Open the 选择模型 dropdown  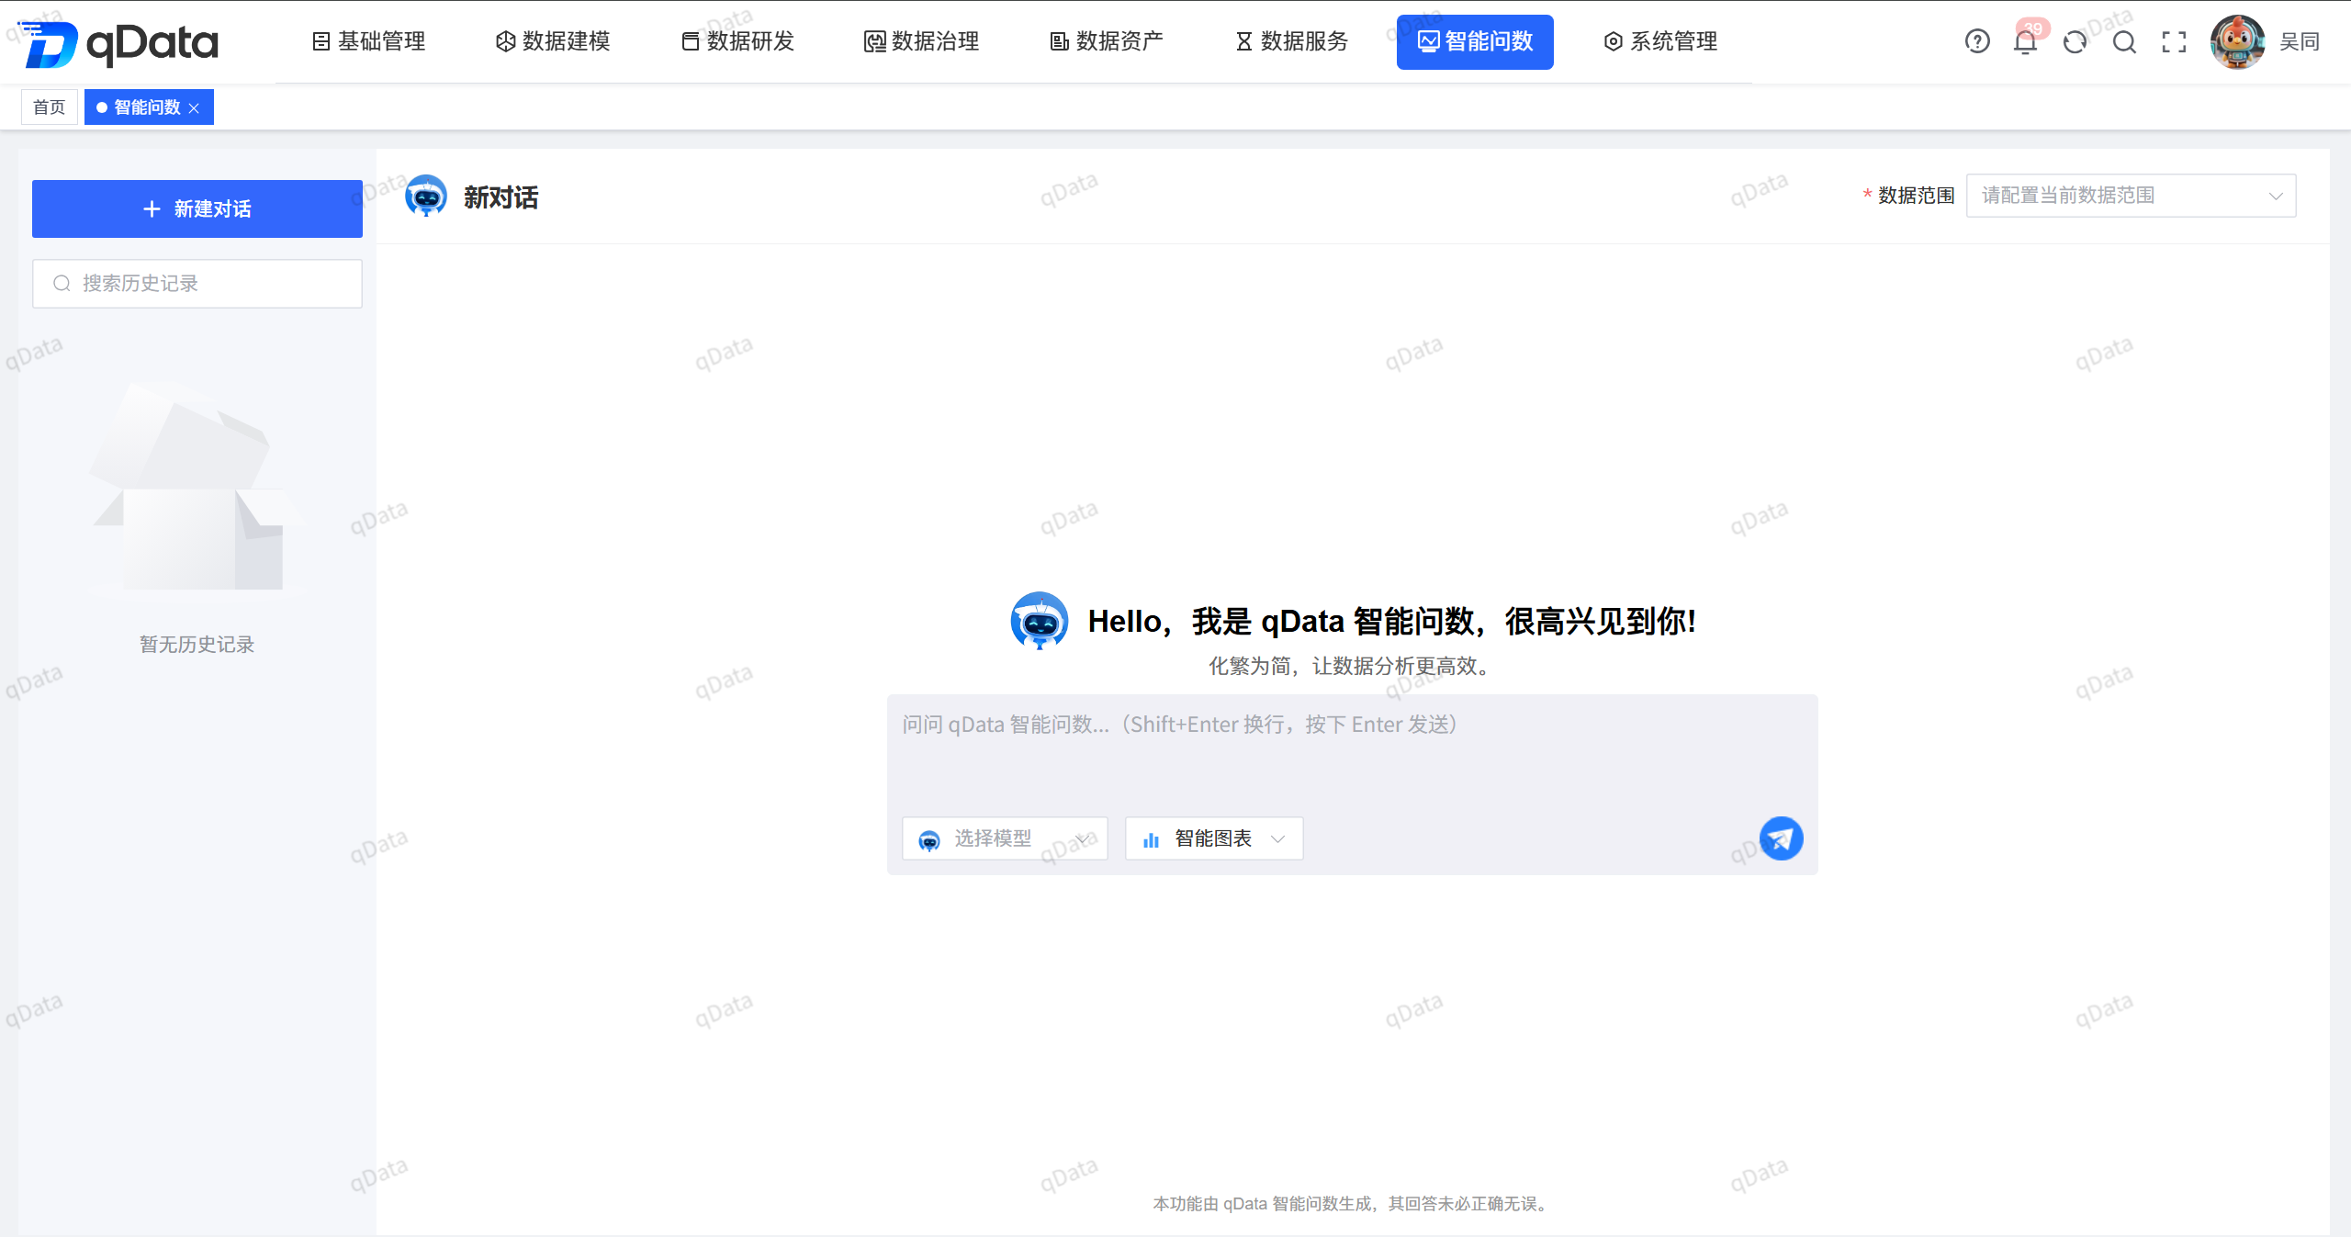(x=1005, y=838)
